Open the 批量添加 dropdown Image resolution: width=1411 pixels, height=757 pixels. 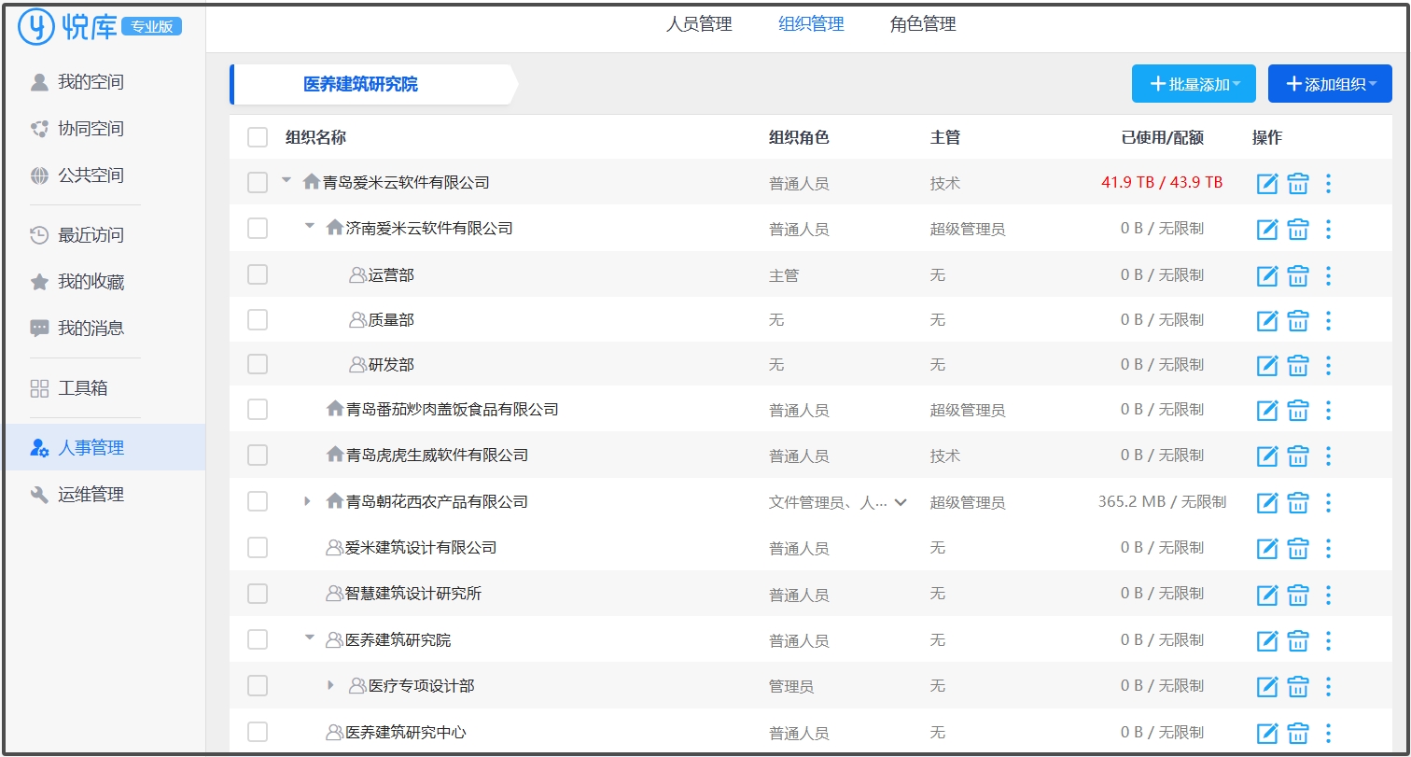pyautogui.click(x=1194, y=84)
